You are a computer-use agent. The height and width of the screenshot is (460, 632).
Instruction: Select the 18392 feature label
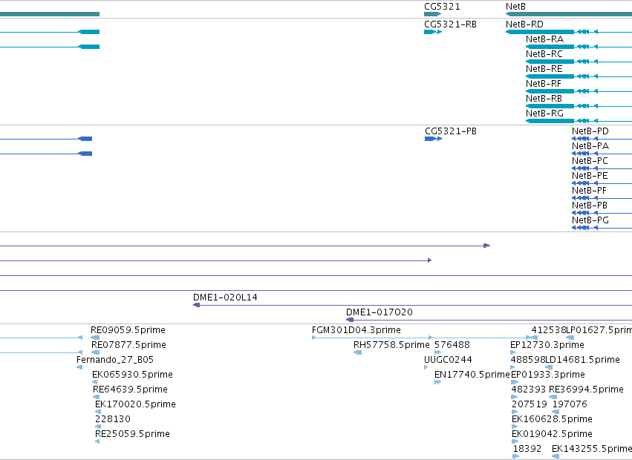pyautogui.click(x=527, y=449)
